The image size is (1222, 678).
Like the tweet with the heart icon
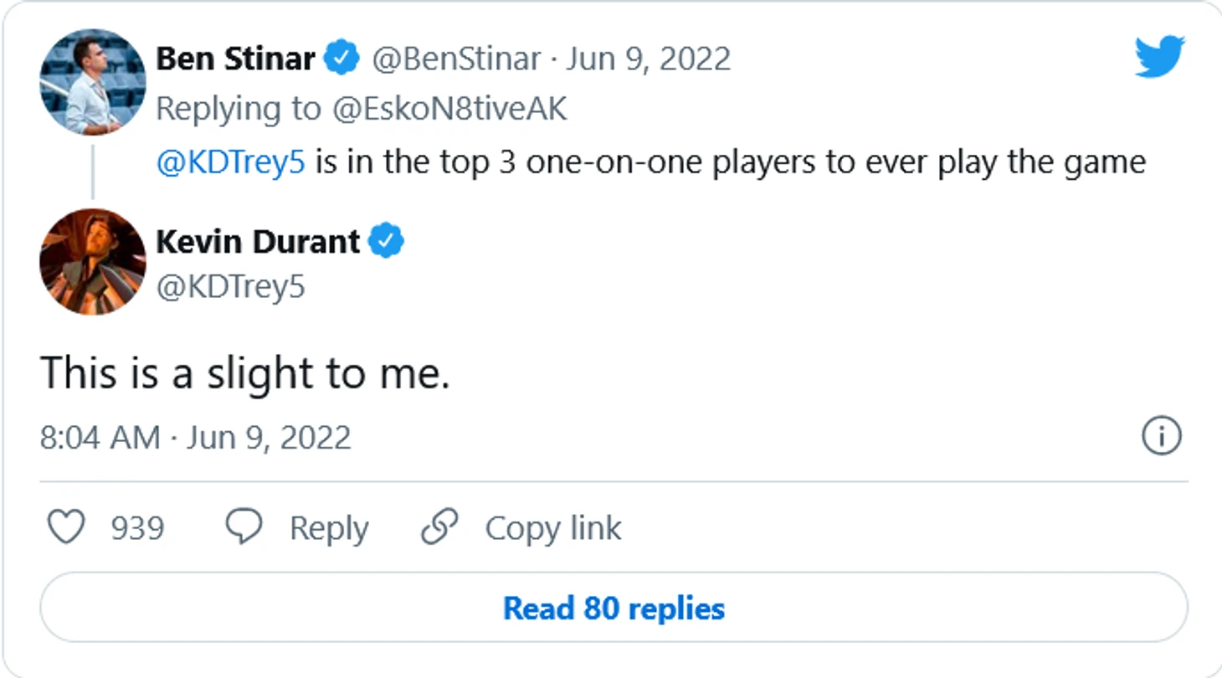tap(64, 527)
